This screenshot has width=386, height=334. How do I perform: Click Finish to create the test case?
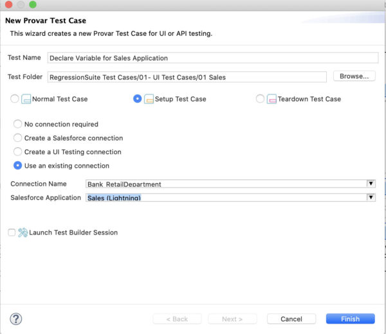(x=351, y=319)
